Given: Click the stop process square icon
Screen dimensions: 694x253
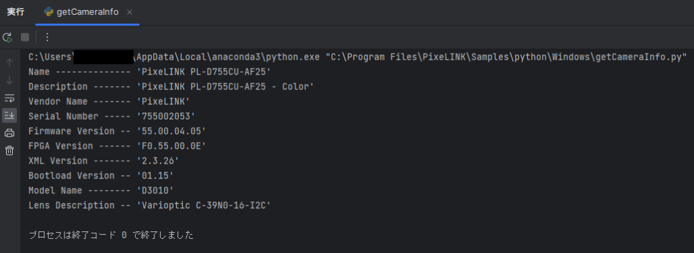Looking at the screenshot, I should [25, 37].
